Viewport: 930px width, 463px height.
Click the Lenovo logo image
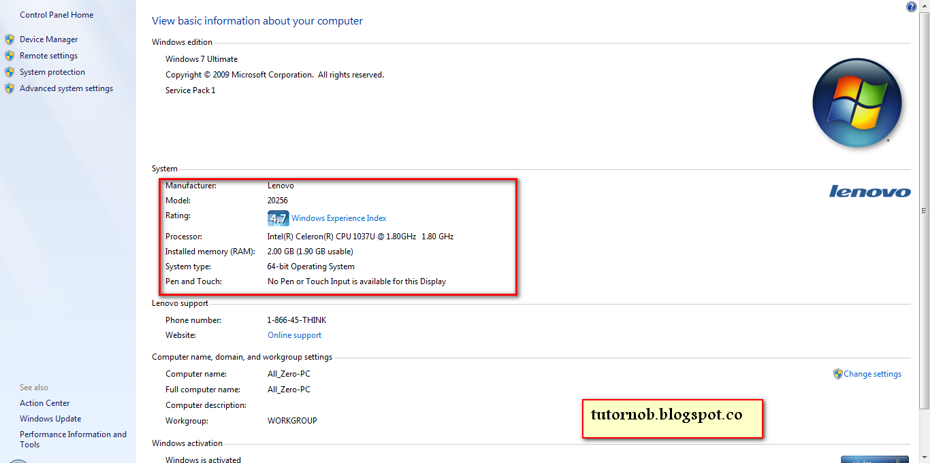[869, 192]
